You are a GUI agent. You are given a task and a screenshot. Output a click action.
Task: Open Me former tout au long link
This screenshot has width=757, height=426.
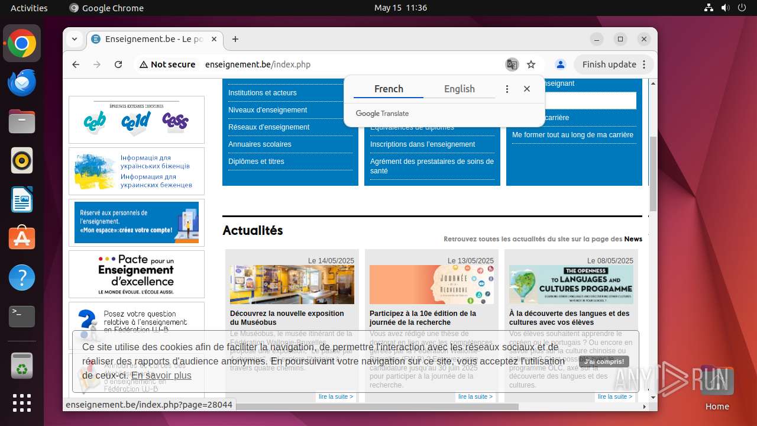tap(572, 135)
